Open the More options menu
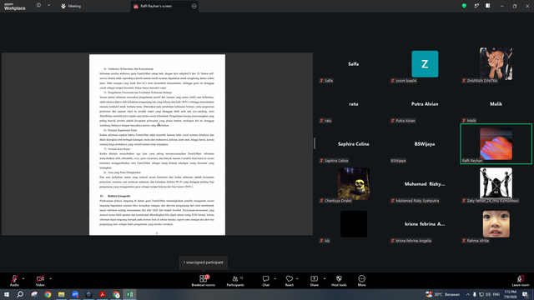Screen dimensions: 534x300 (x=361, y=281)
